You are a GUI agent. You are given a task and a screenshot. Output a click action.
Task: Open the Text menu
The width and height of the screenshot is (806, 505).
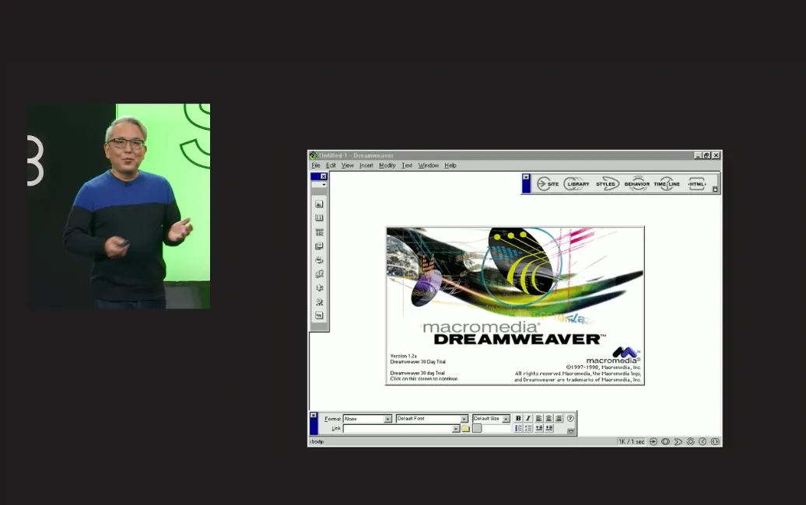tap(407, 165)
